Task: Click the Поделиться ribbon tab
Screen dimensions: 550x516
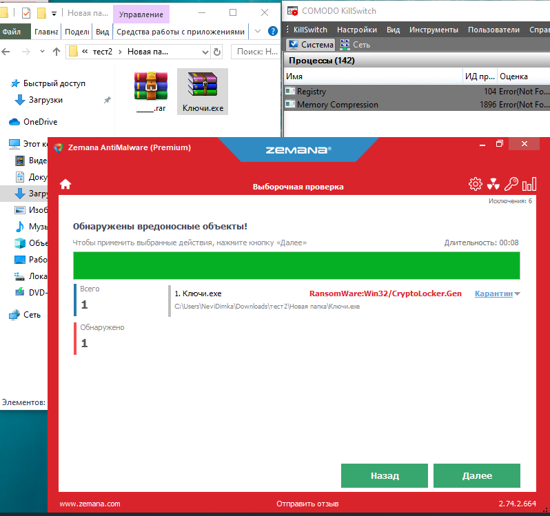Action: point(77,32)
